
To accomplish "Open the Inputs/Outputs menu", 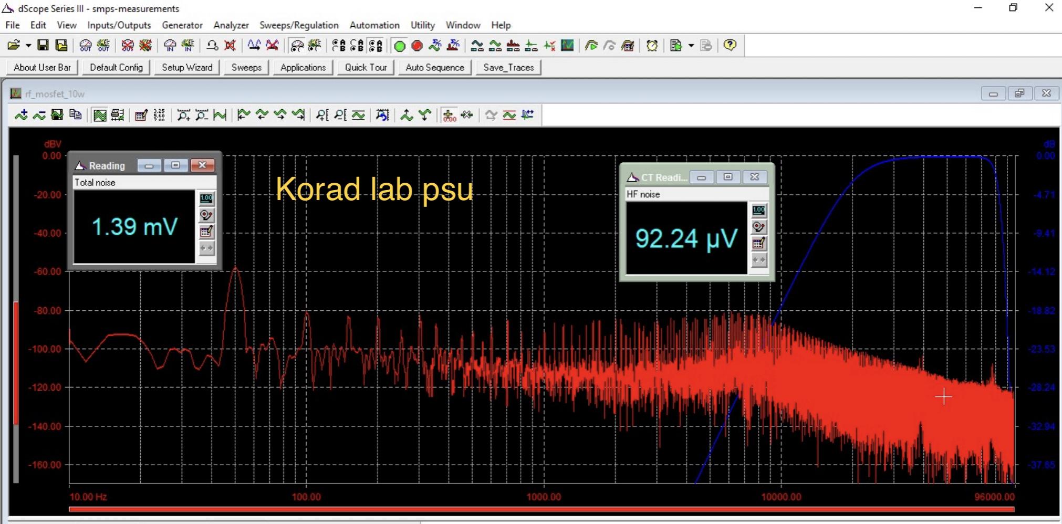I will (119, 25).
